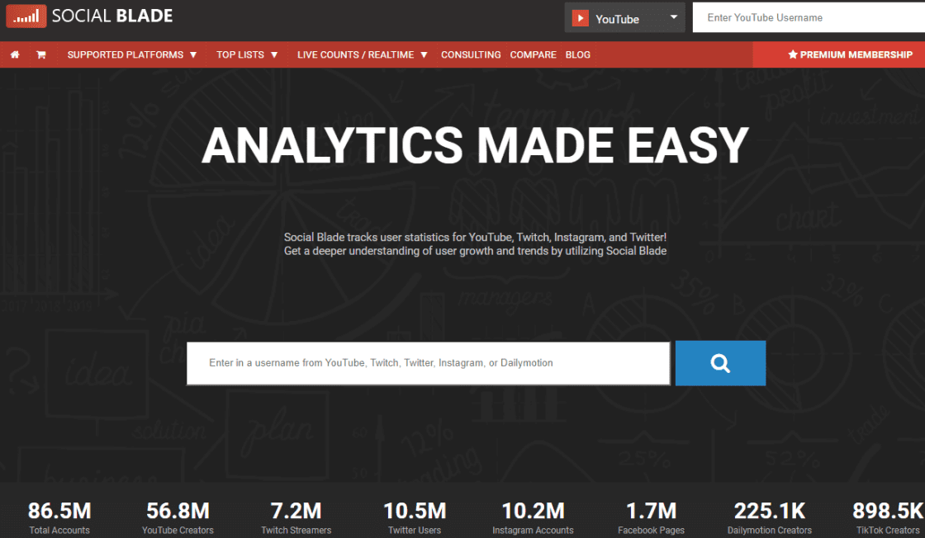This screenshot has height=538, width=925.
Task: Click the blue magnifying glass search button
Action: (719, 362)
